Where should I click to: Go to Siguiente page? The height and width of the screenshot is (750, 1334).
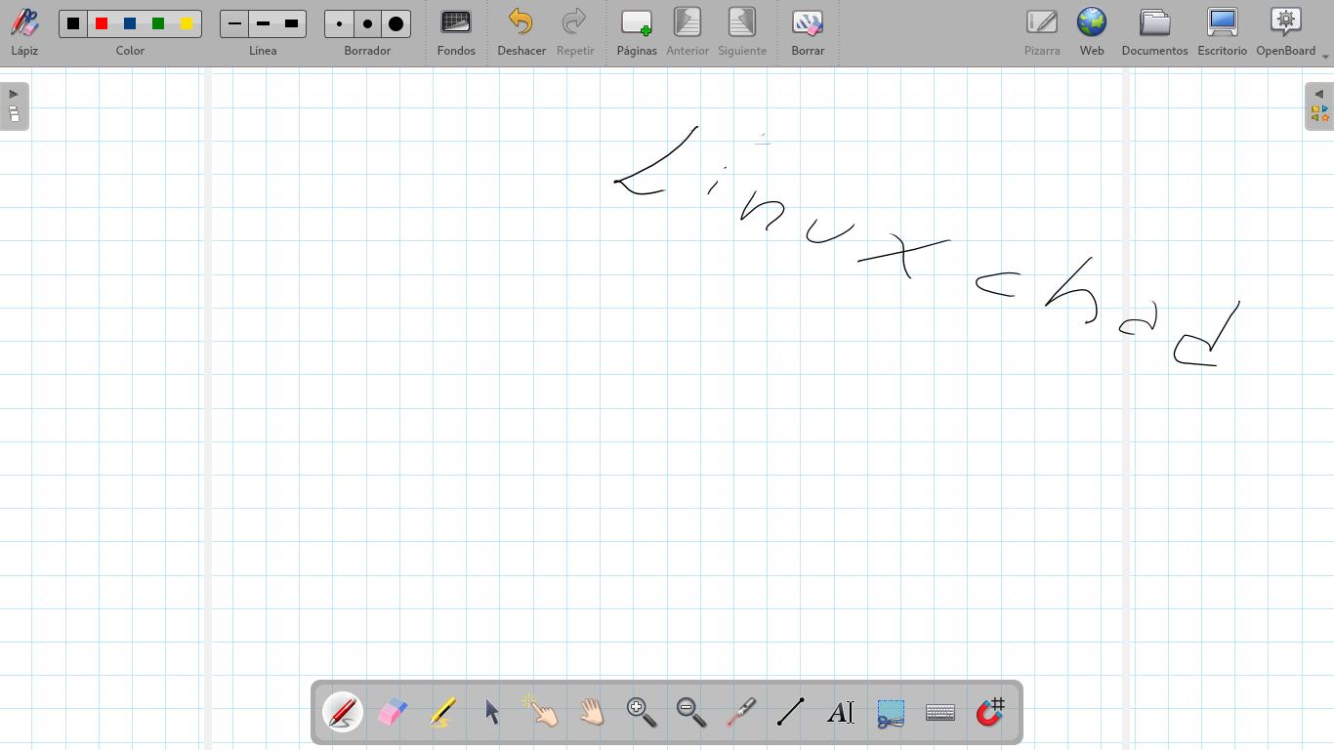(742, 32)
